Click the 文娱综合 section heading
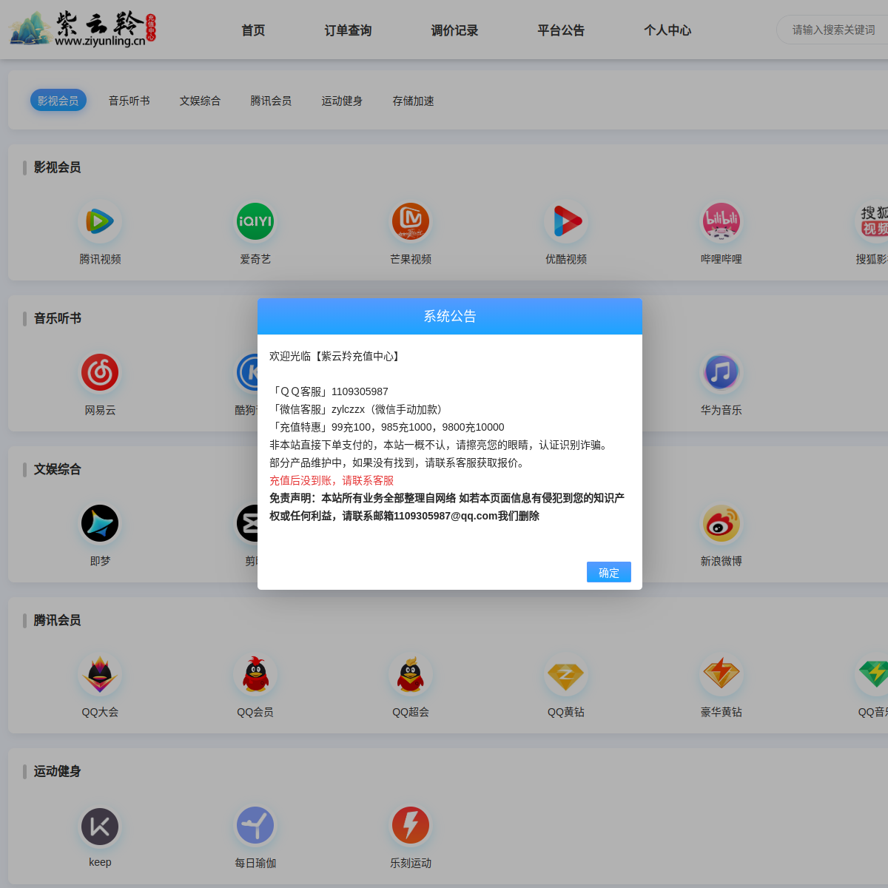 point(57,469)
